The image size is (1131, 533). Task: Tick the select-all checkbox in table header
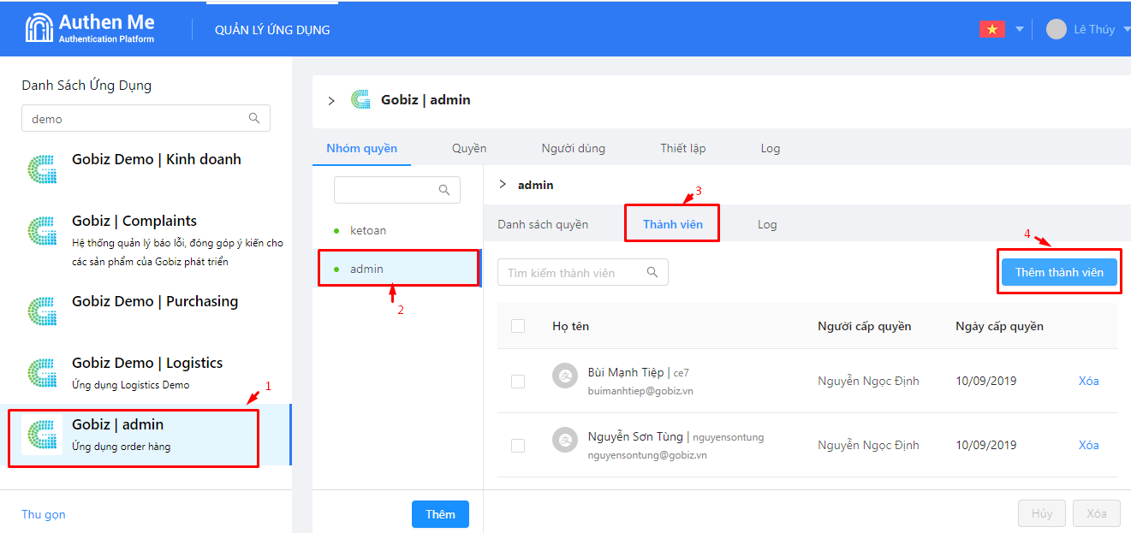(518, 326)
